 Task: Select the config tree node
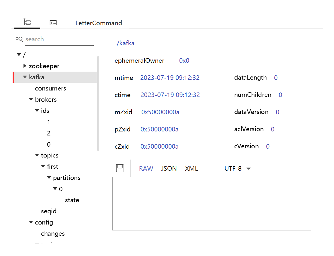(x=44, y=222)
